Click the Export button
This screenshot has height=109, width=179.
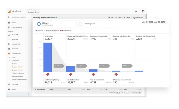point(119,17)
